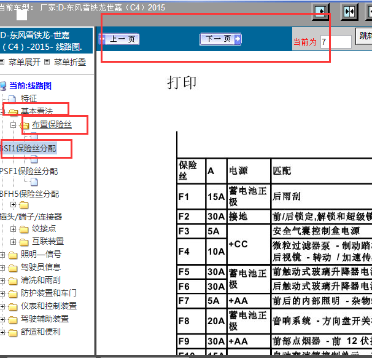372x358 pixels.
Task: Select BFH5保险丝分配 item
Action: point(29,194)
